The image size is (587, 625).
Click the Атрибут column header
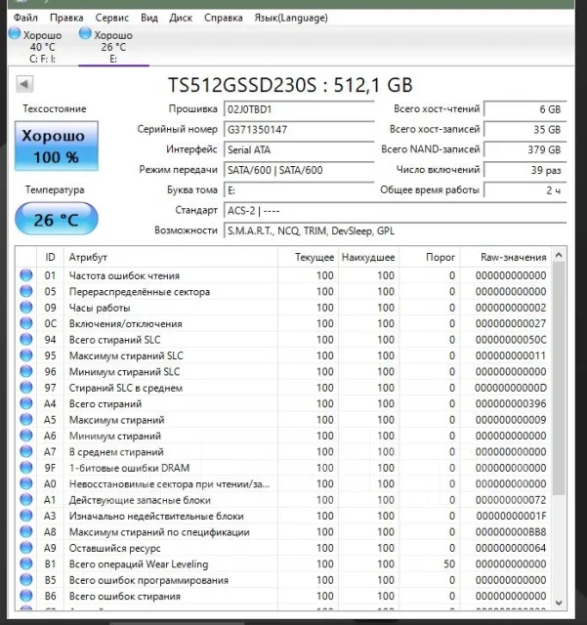(x=171, y=257)
